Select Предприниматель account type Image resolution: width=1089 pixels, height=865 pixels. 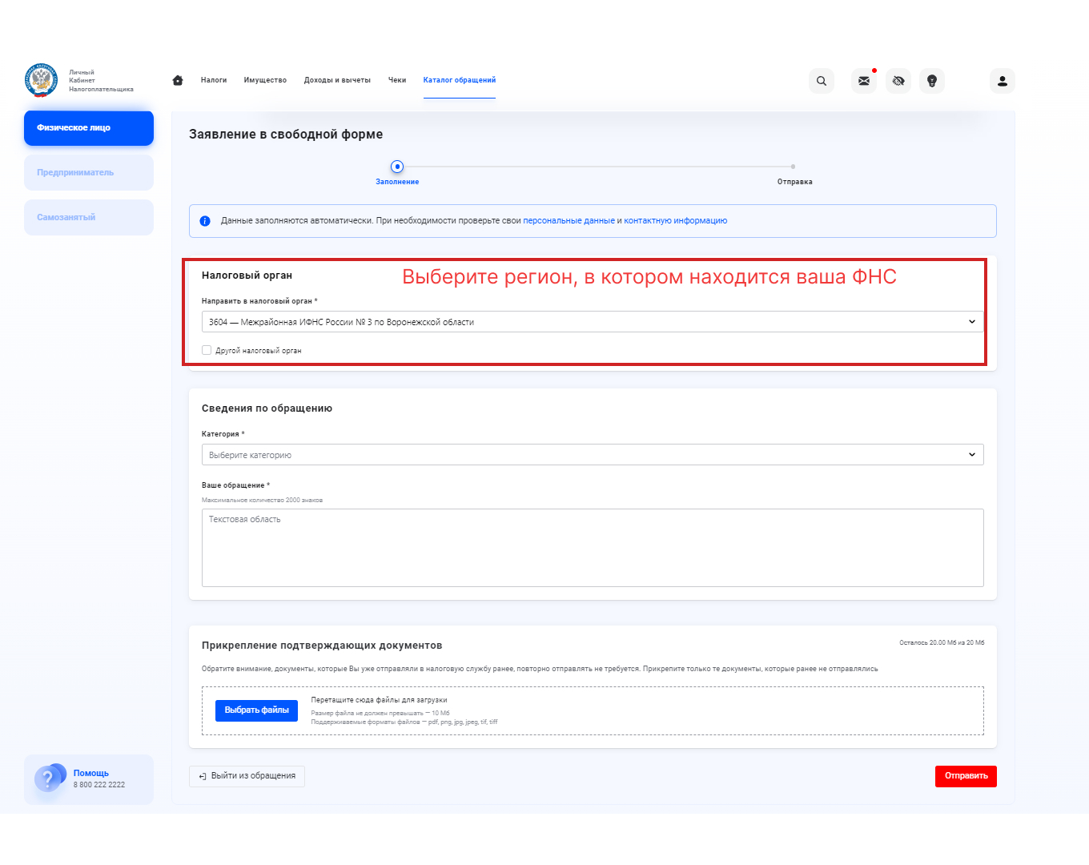click(x=89, y=173)
